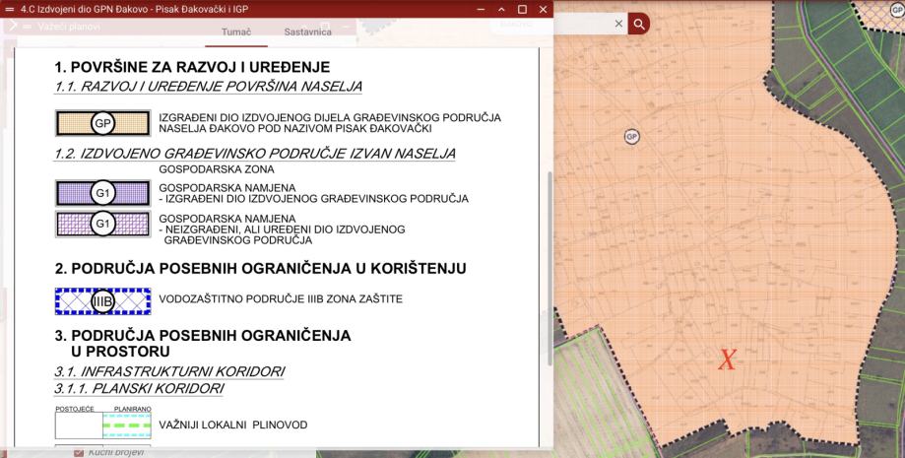Switch to the Sastavnica tab
The image size is (905, 458).
307,33
